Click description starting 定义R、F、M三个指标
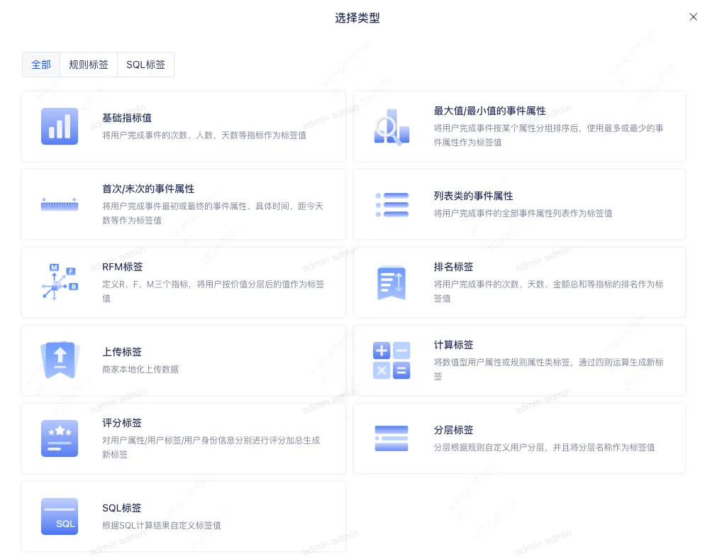The width and height of the screenshot is (710, 559). coord(213,292)
